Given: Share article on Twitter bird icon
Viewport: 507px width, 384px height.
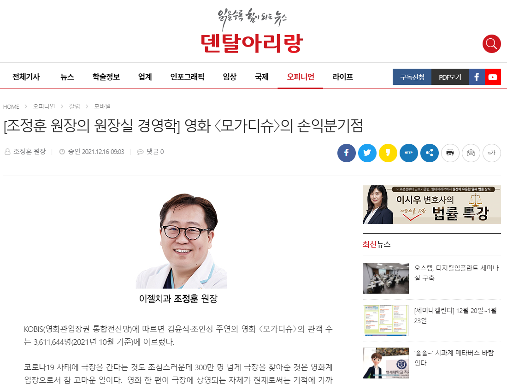Looking at the screenshot, I should 367,153.
